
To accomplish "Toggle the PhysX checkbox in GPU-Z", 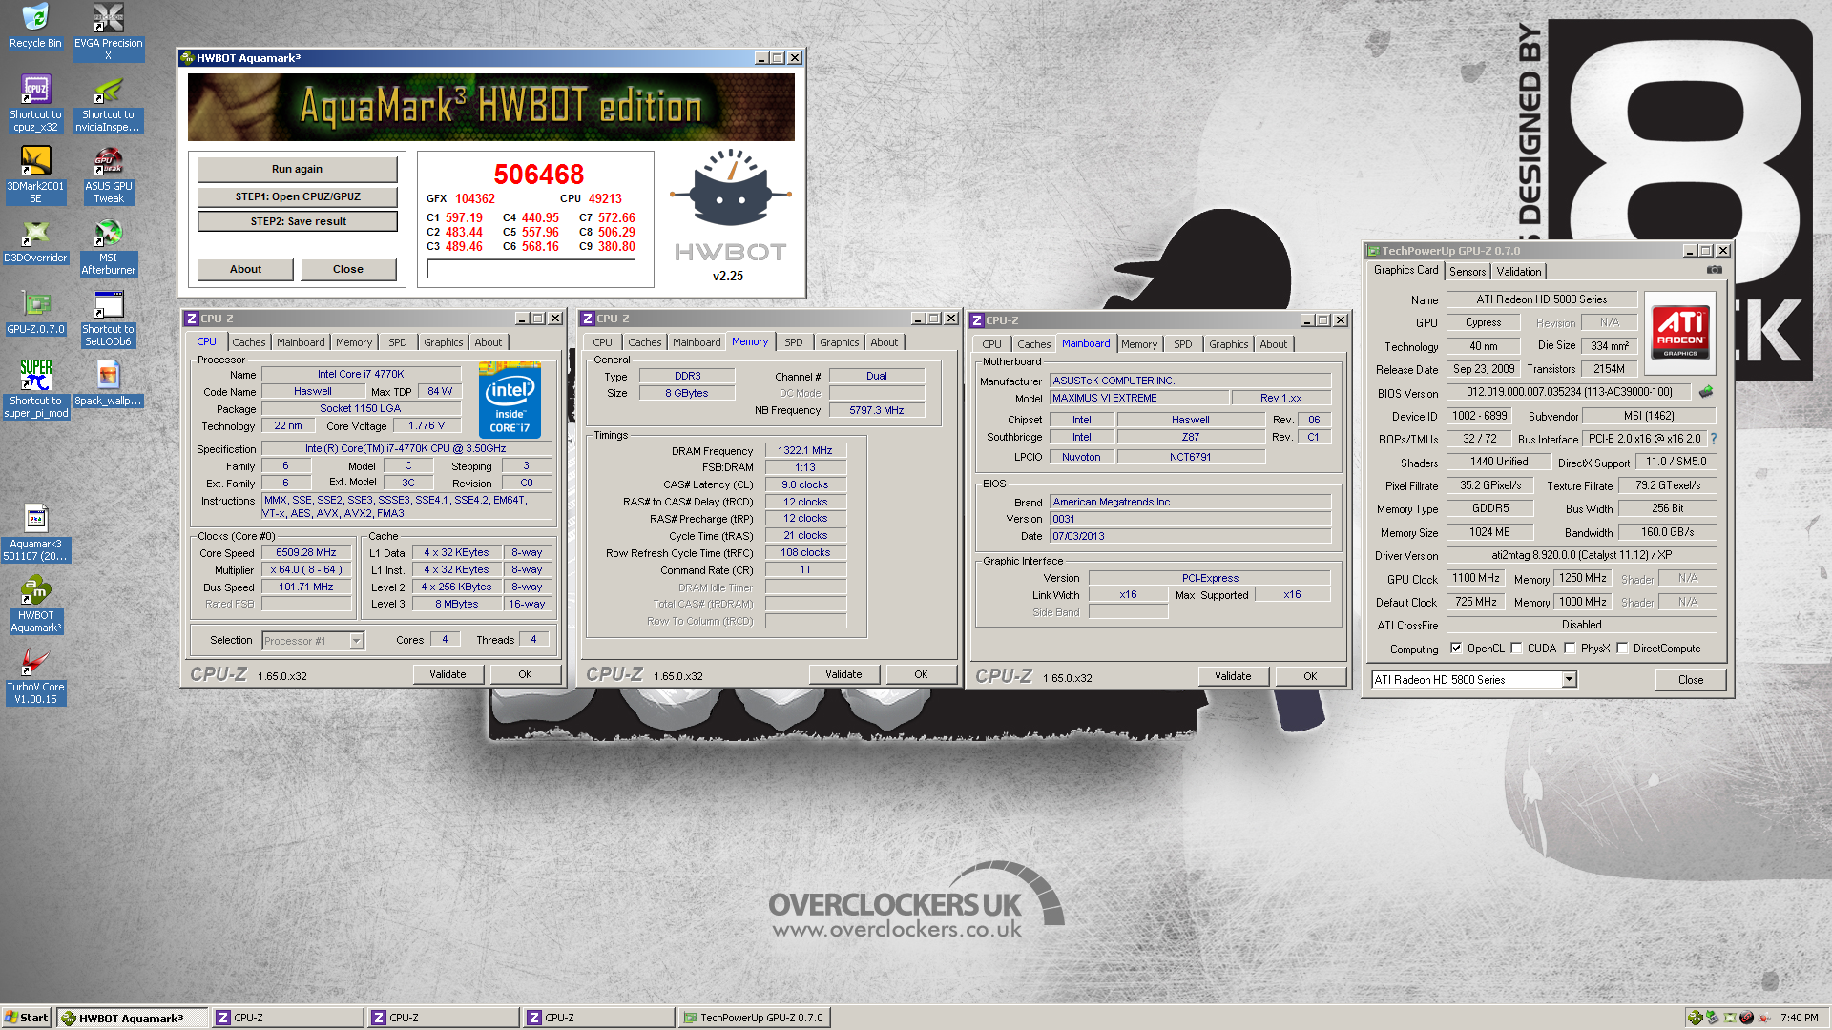I will click(x=1570, y=649).
